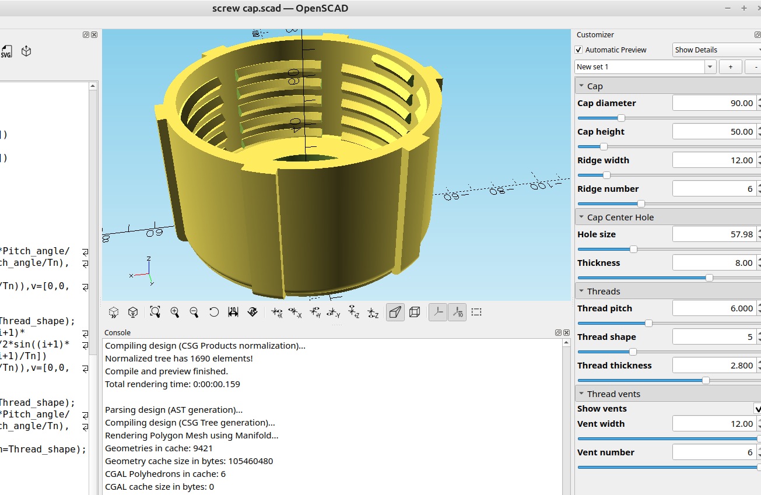Toggle the scale markers display
This screenshot has height=495, width=761.
[457, 312]
